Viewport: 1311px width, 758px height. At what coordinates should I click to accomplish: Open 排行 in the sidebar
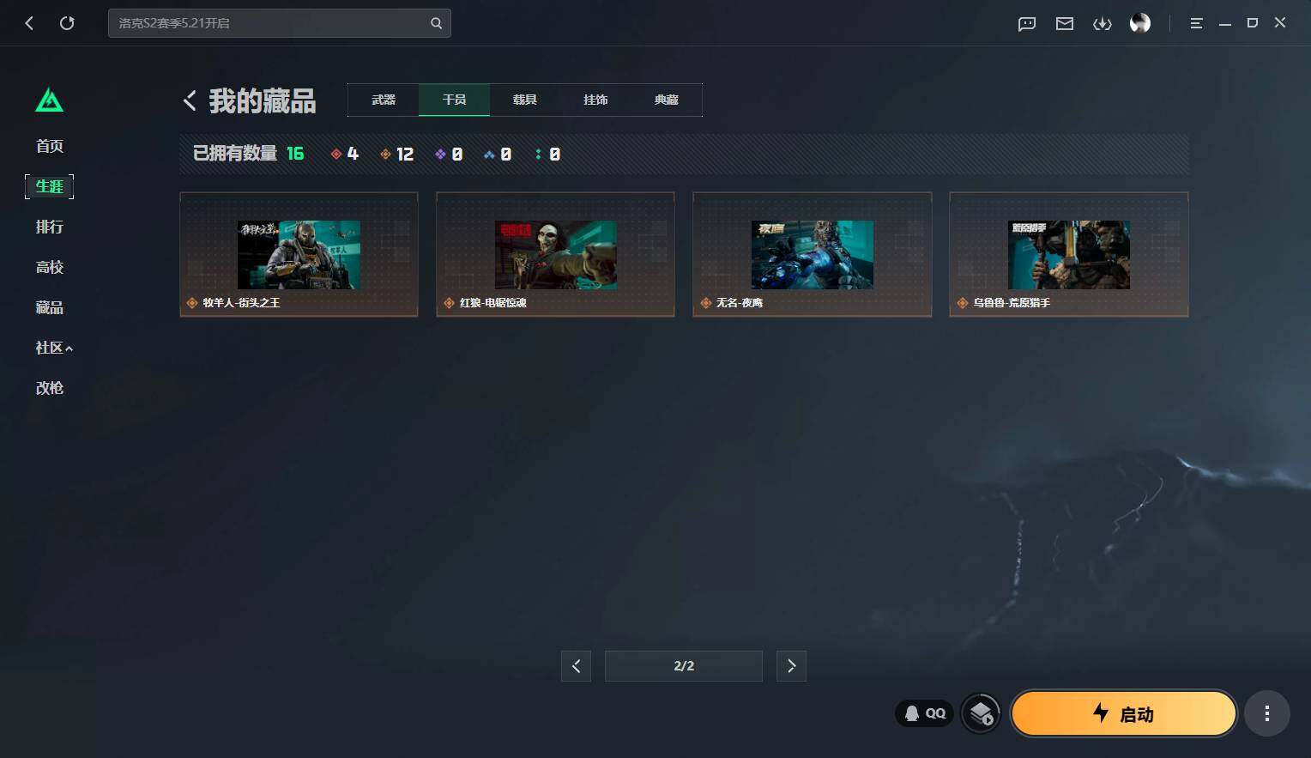50,227
